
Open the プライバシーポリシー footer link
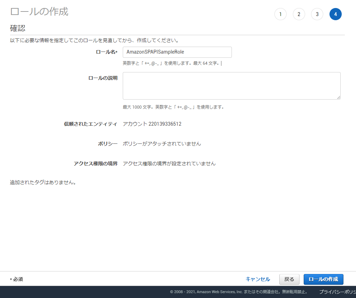337,292
